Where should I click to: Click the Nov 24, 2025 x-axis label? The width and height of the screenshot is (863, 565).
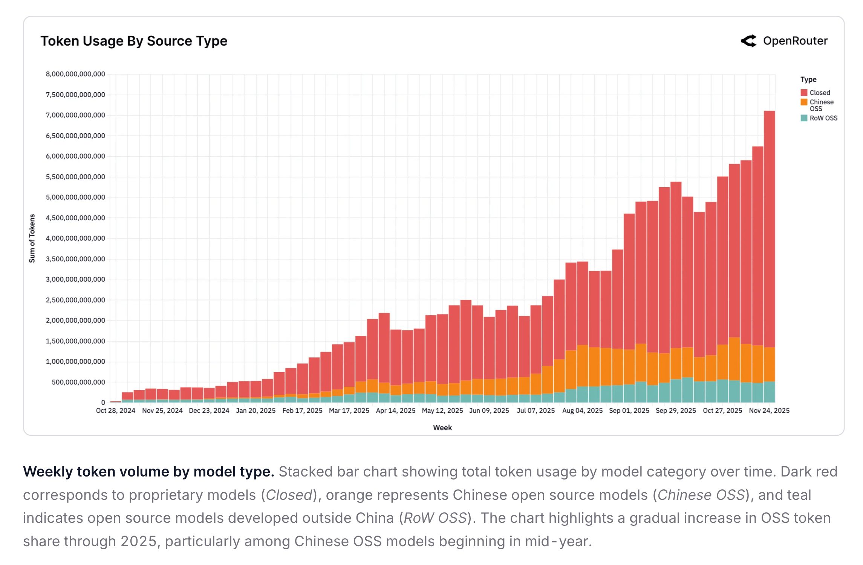pos(769,411)
